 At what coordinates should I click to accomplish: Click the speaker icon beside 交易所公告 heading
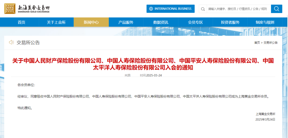[11, 42]
